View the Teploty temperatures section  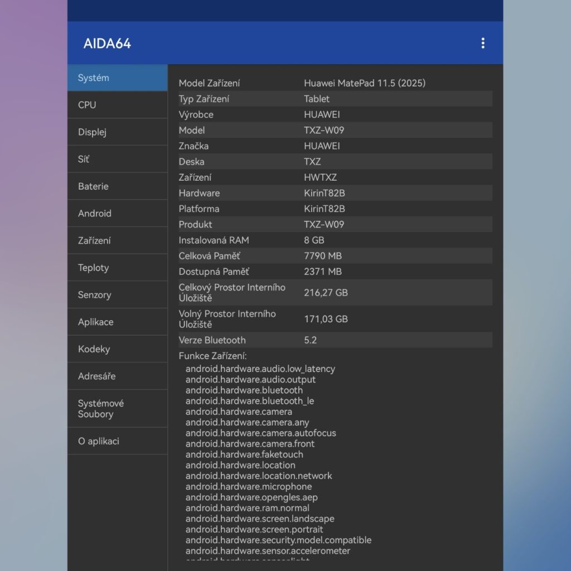click(117, 268)
